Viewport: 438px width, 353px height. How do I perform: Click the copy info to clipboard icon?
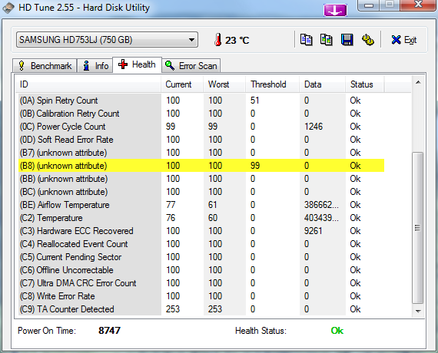click(306, 40)
